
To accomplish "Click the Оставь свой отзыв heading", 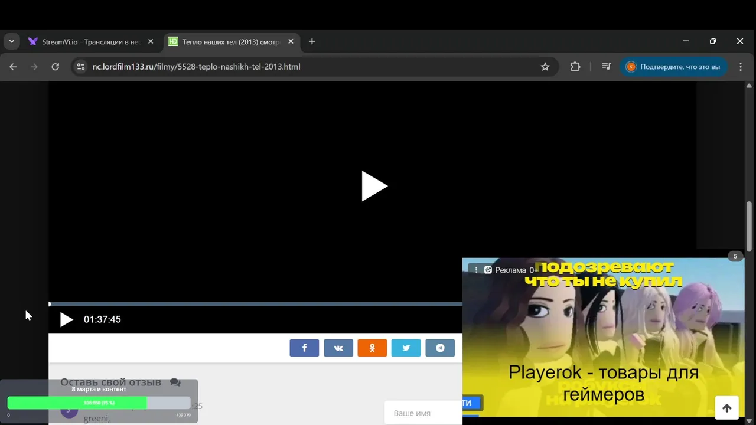I will coord(110,382).
